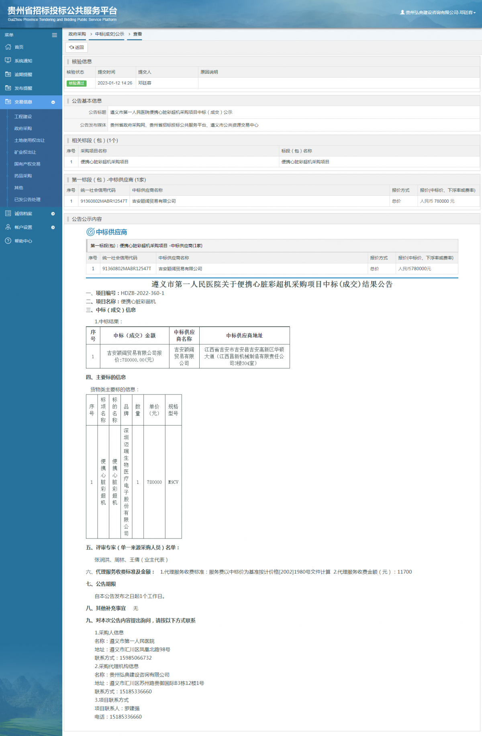Click the 帐户设置 person icon

[8, 227]
